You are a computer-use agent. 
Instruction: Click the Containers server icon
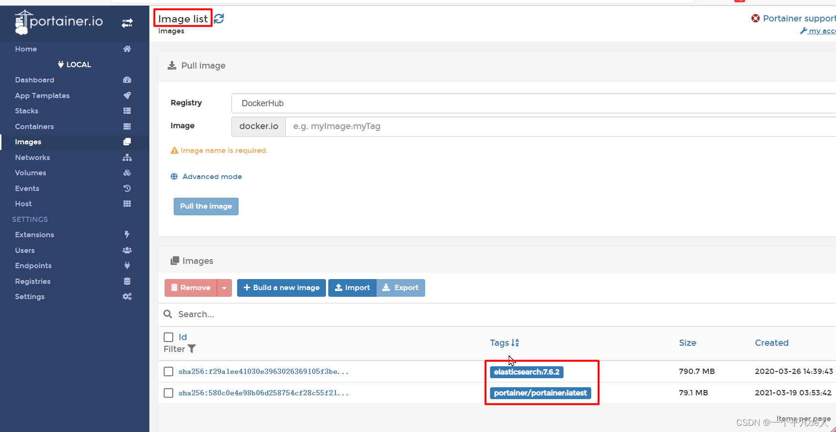[x=127, y=126]
